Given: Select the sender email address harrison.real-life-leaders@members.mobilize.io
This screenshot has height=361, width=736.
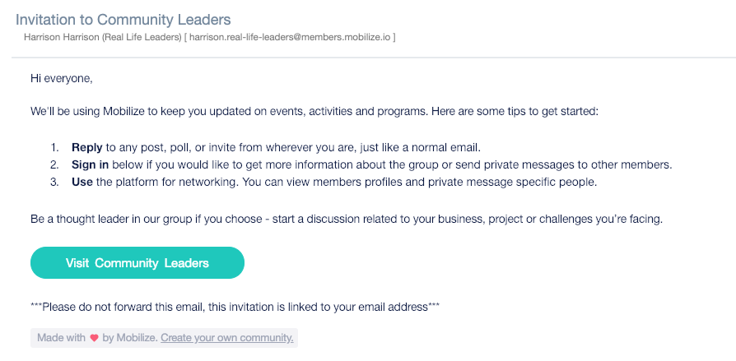Looking at the screenshot, I should click(x=290, y=37).
